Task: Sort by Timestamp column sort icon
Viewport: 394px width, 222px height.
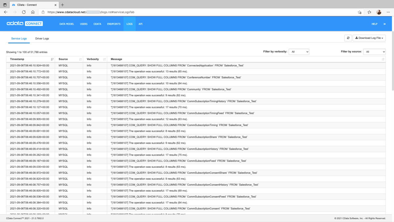Action: (x=52, y=59)
